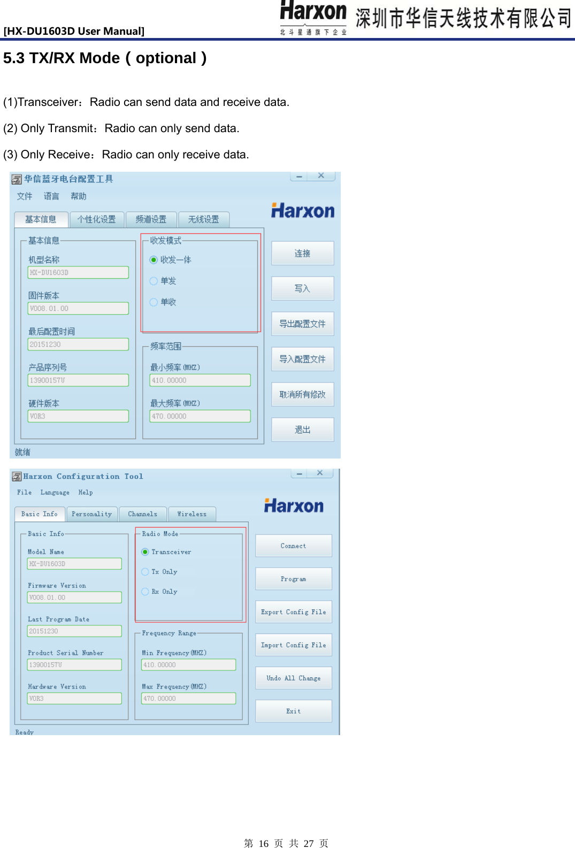Click the Program button
The height and width of the screenshot is (848, 575).
coord(294,579)
